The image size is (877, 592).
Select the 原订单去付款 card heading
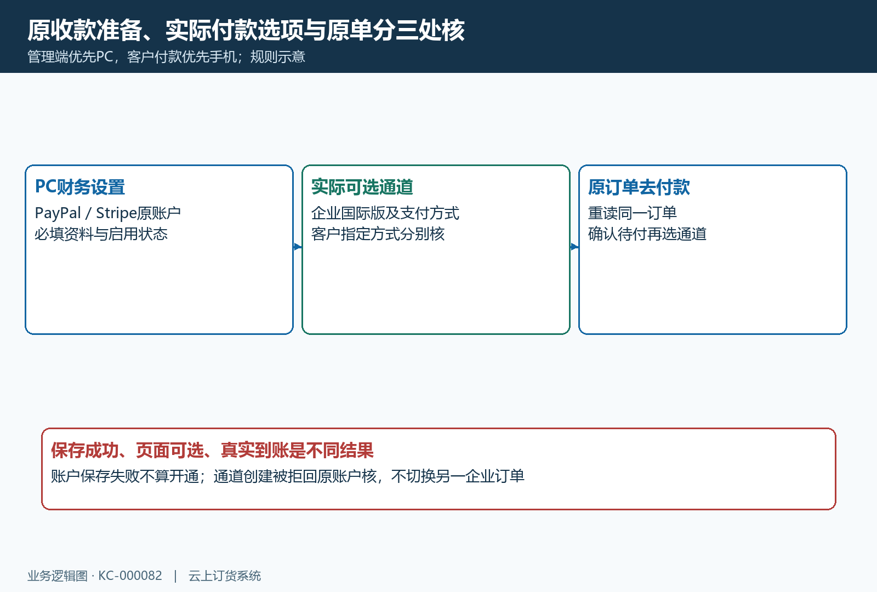point(639,187)
